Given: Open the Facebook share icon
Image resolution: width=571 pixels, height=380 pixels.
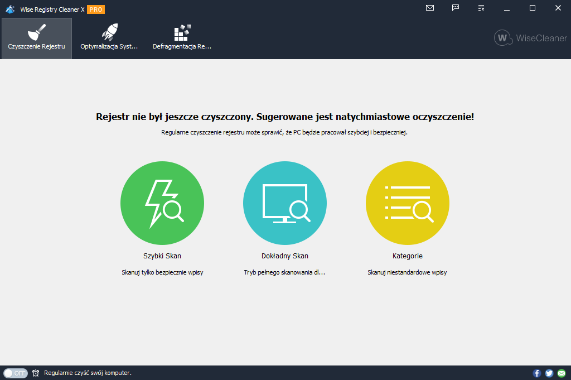Looking at the screenshot, I should click(537, 373).
